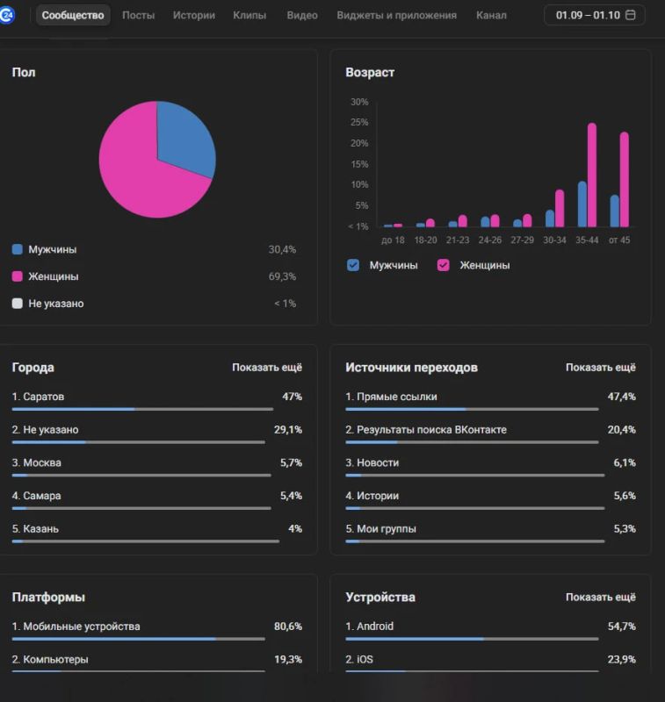The height and width of the screenshot is (702, 665).
Task: Click the pink от 45 age bar
Action: coord(625,179)
